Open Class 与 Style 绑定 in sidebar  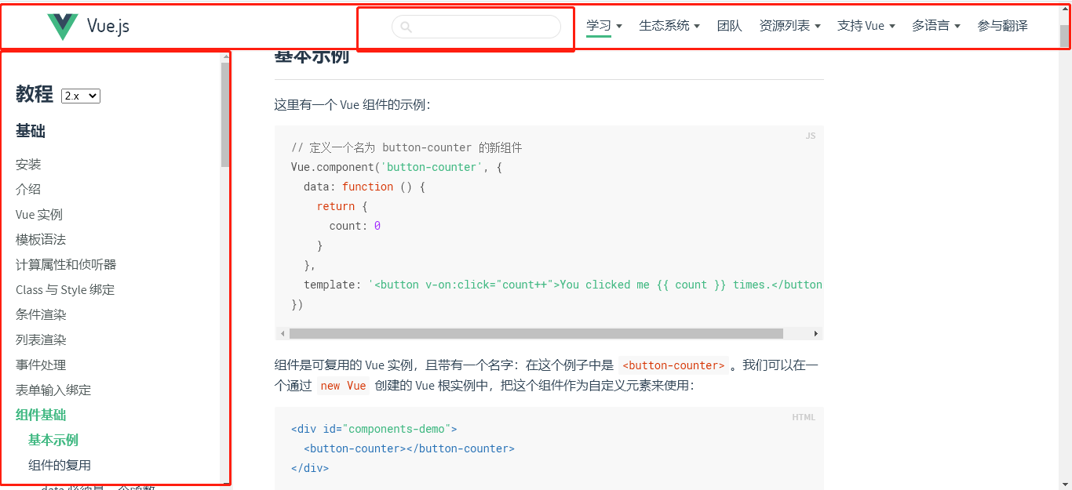[65, 290]
